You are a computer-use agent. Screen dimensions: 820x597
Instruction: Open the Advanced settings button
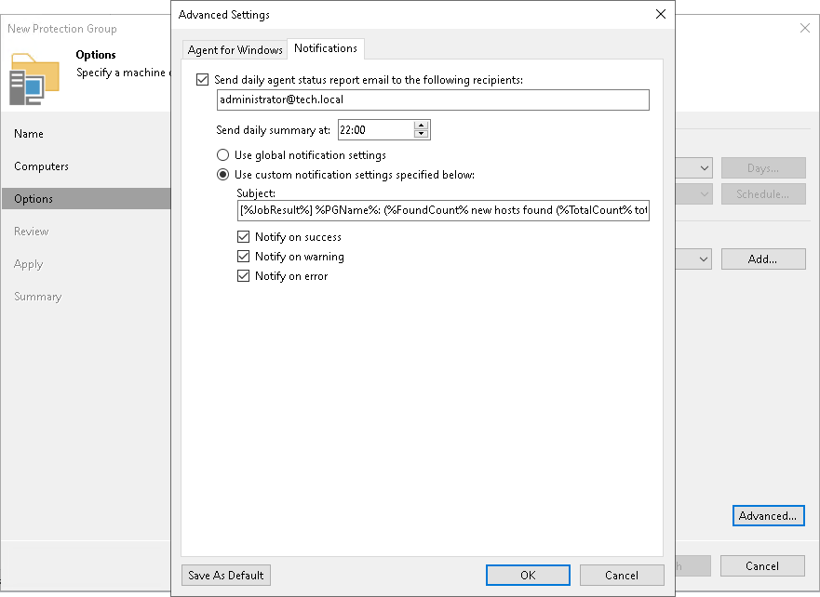[x=768, y=515]
